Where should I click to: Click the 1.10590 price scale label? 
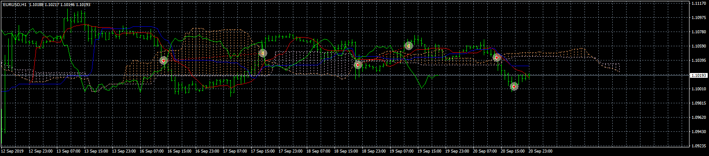point(699,46)
